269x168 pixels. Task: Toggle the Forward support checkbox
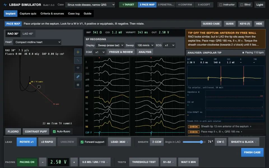pos(82,142)
